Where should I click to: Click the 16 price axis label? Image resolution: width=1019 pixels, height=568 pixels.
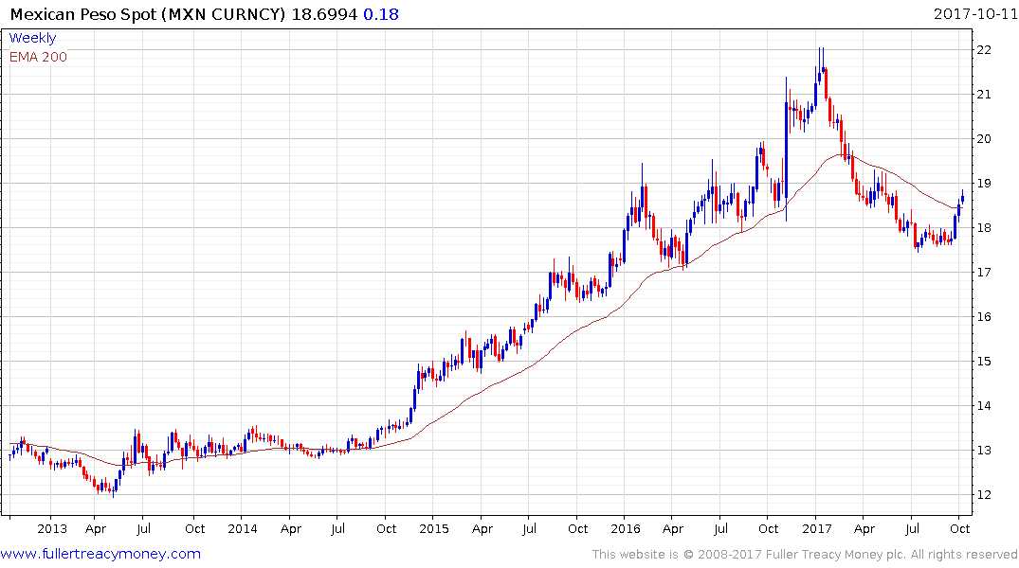coord(984,317)
